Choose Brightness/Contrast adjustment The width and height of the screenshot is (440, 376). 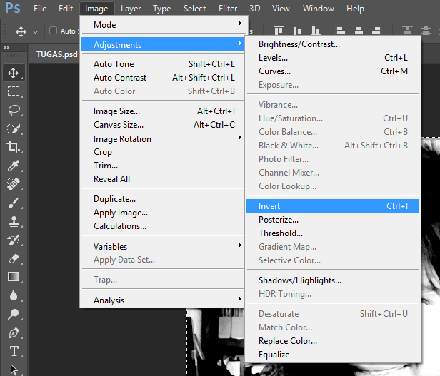333,44
